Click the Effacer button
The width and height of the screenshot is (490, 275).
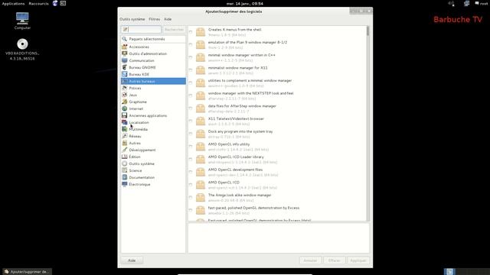point(334,260)
